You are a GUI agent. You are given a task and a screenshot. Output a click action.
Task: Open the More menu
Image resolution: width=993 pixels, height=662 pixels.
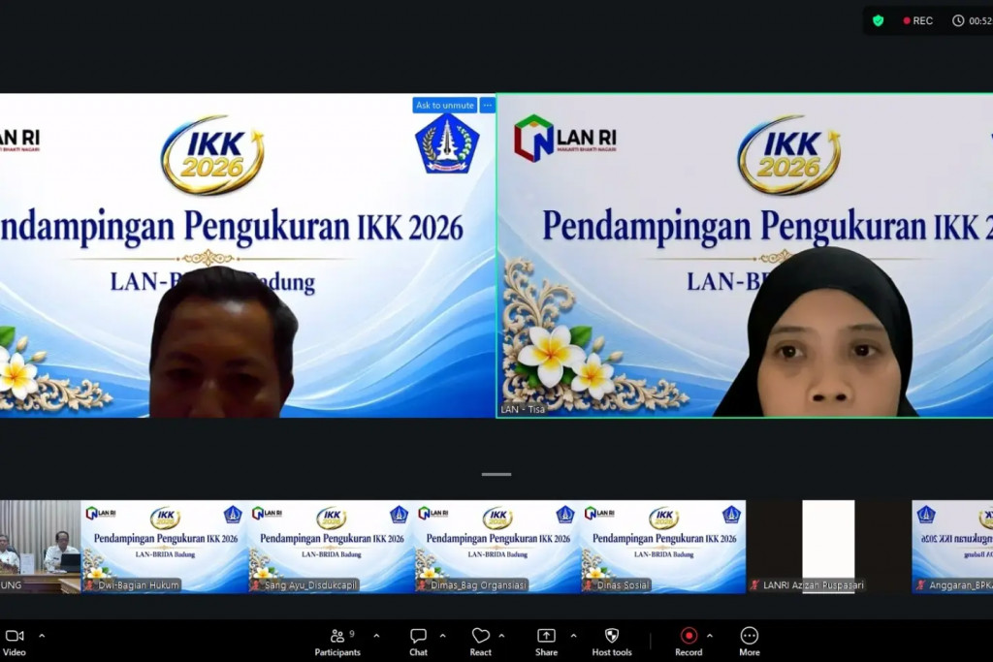pyautogui.click(x=750, y=642)
